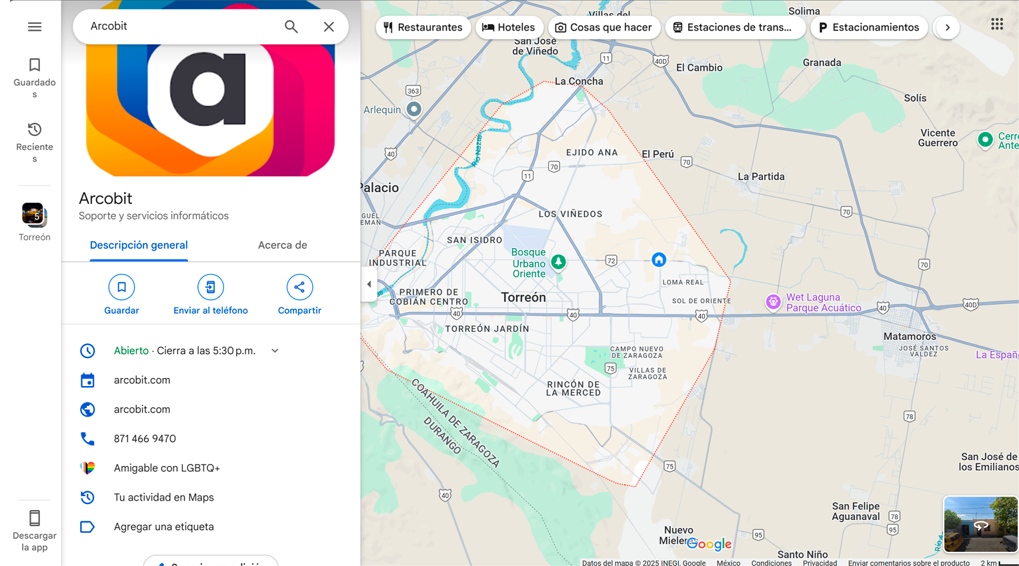Open the Google apps grid
This screenshot has width=1019, height=566.
997,24
